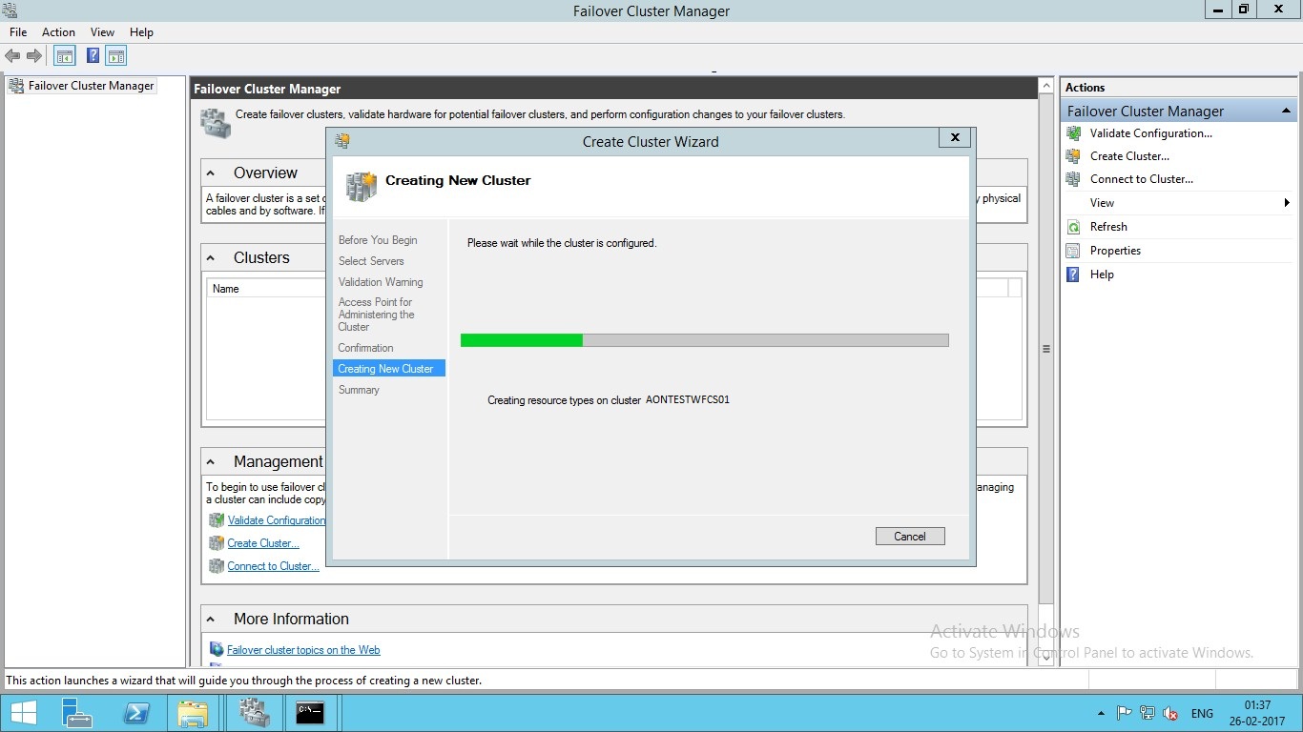The image size is (1303, 732).
Task: Click the volume icon in the system tray
Action: 1171,713
